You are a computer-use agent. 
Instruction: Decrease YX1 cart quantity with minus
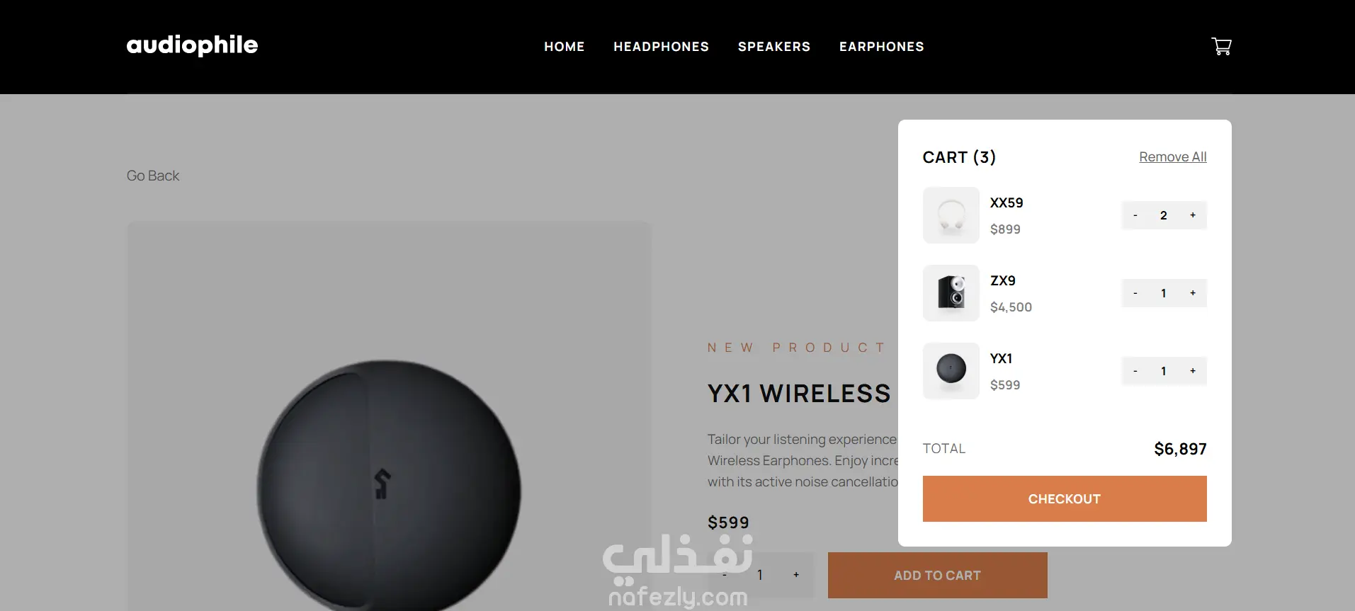1135,371
